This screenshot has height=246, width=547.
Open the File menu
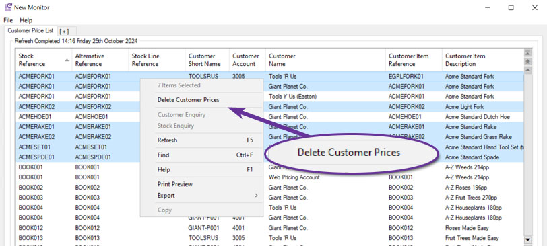click(8, 20)
